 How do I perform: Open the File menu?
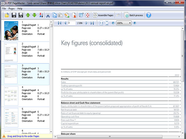tap(4, 9)
